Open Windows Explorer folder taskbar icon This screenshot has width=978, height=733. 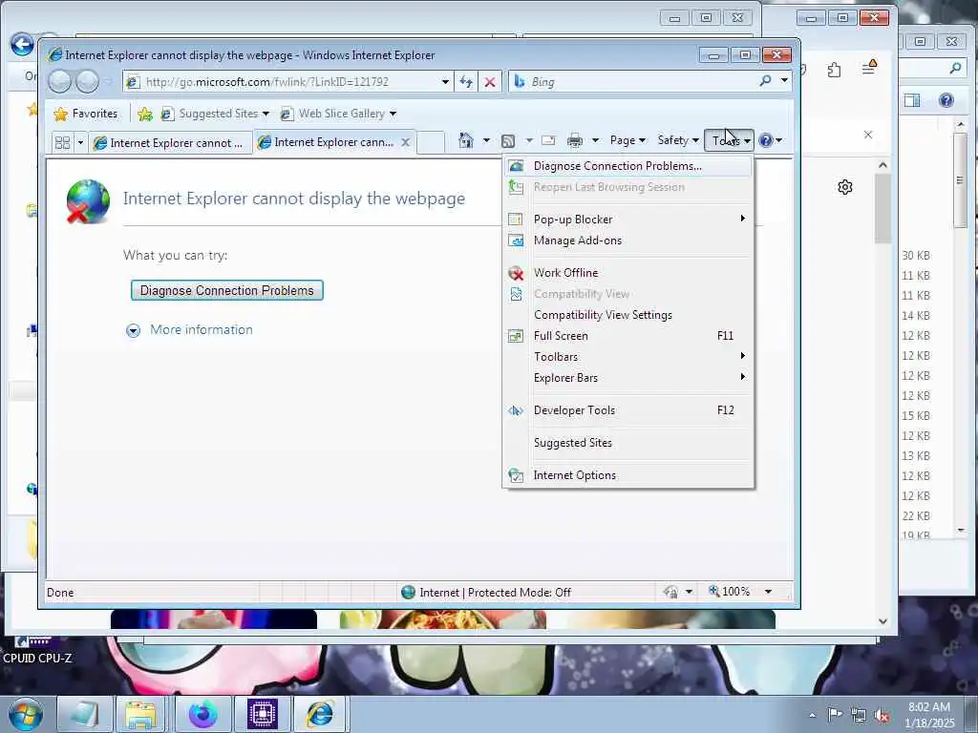click(x=141, y=714)
